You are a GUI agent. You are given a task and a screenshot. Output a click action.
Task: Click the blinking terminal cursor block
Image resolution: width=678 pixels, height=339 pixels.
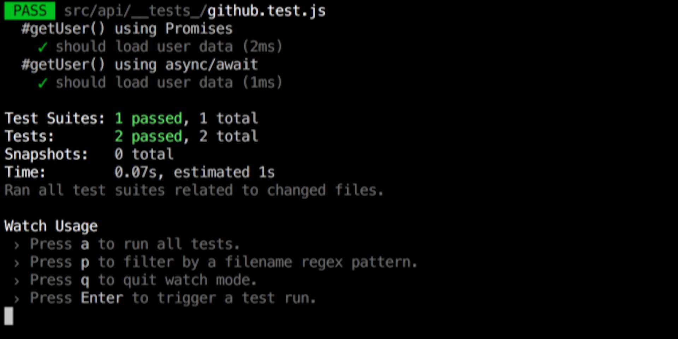[x=9, y=316]
